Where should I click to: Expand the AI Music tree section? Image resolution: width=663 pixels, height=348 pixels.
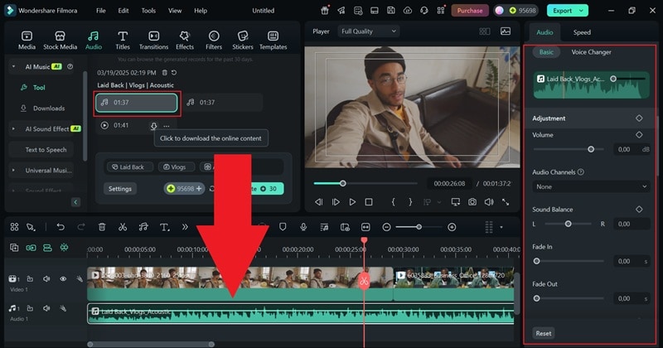[13, 67]
